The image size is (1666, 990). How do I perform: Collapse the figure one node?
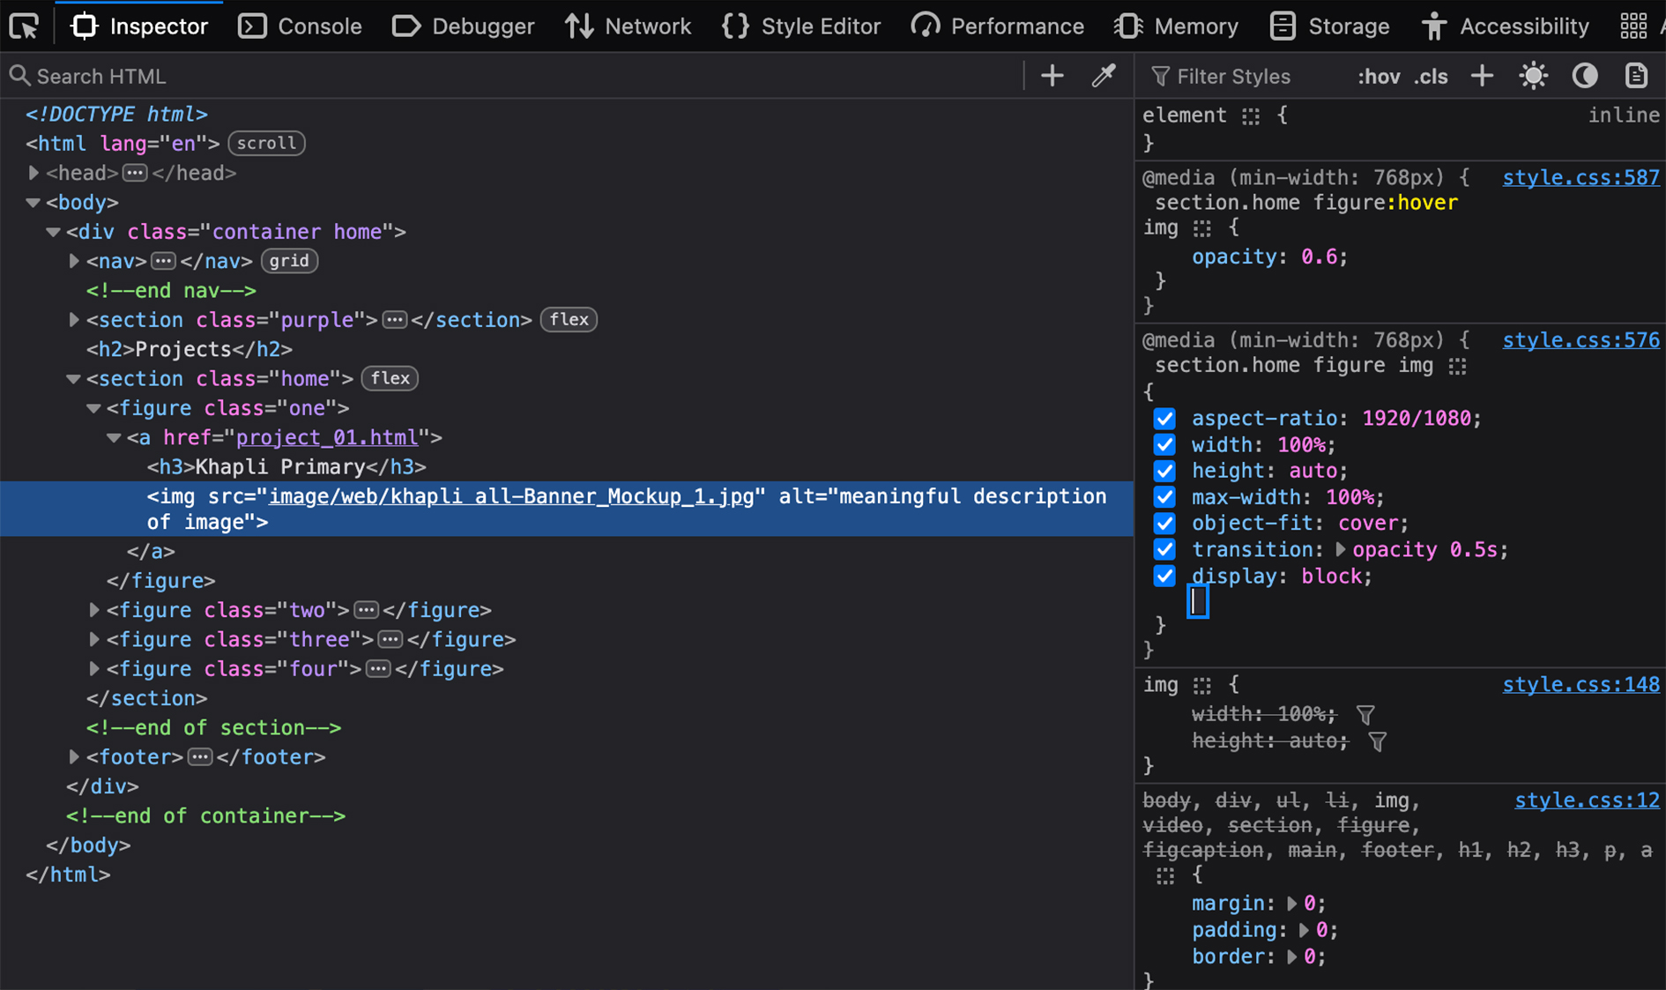(94, 409)
